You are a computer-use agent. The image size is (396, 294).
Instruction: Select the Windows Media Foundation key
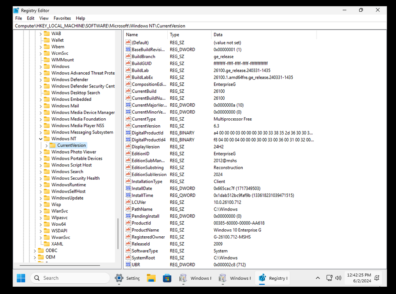(x=79, y=119)
